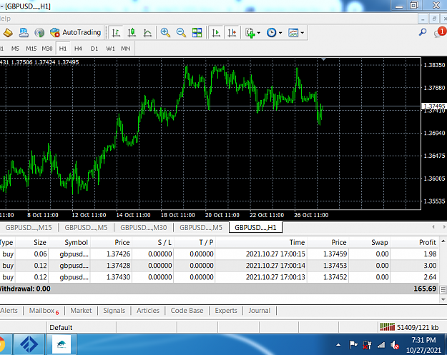Toggle the AutoTrading button
This screenshot has width=447, height=355.
pos(76,33)
